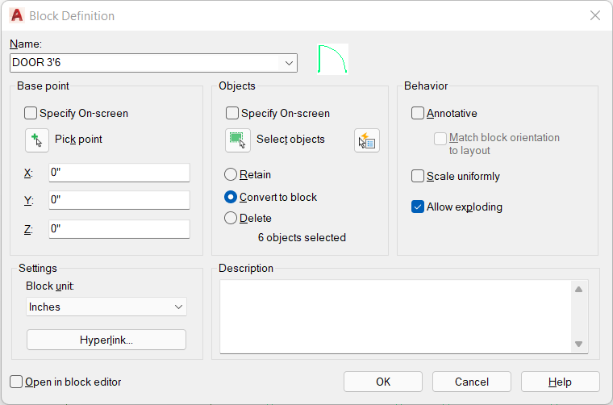Viewport: 613px width, 405px height.
Task: Confirm with the OK button
Action: [x=383, y=382]
